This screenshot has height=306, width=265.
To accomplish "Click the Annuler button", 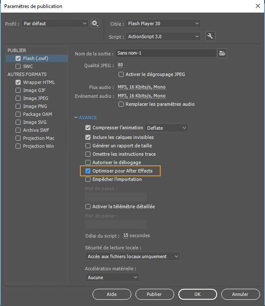I will (x=240, y=294).
